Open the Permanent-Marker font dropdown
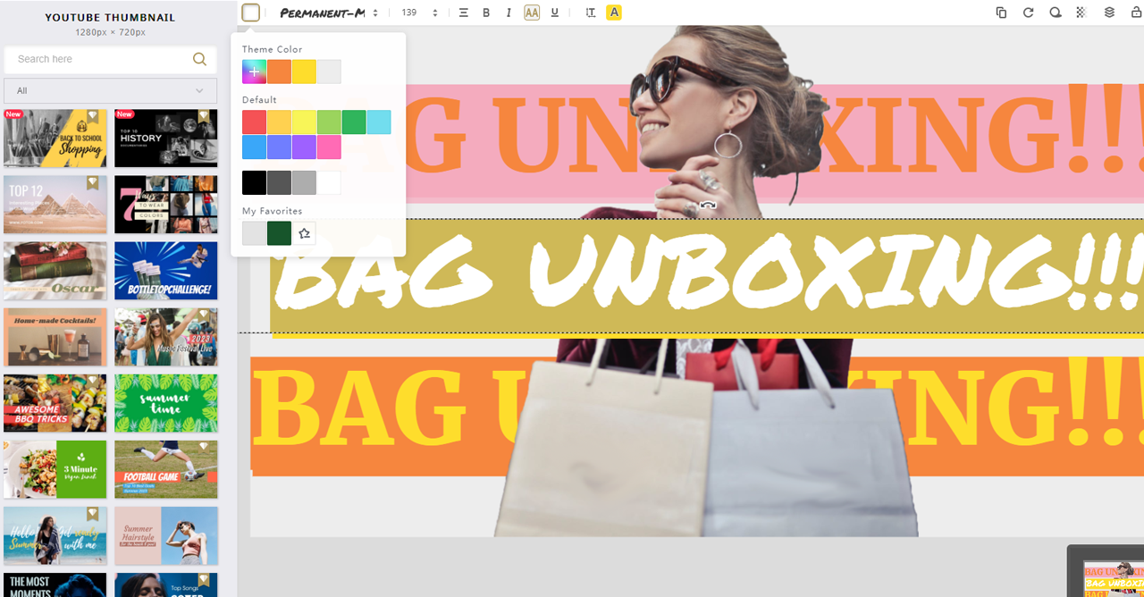Screen dimensions: 1144x597 [x=329, y=13]
